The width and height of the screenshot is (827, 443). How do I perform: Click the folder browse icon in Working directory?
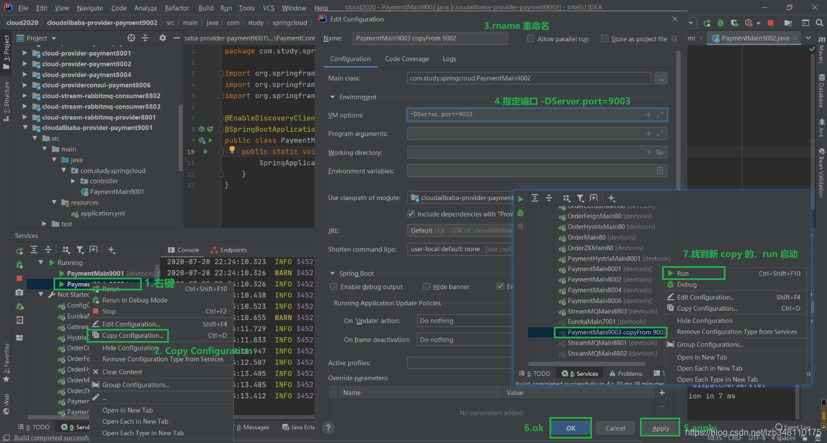660,153
